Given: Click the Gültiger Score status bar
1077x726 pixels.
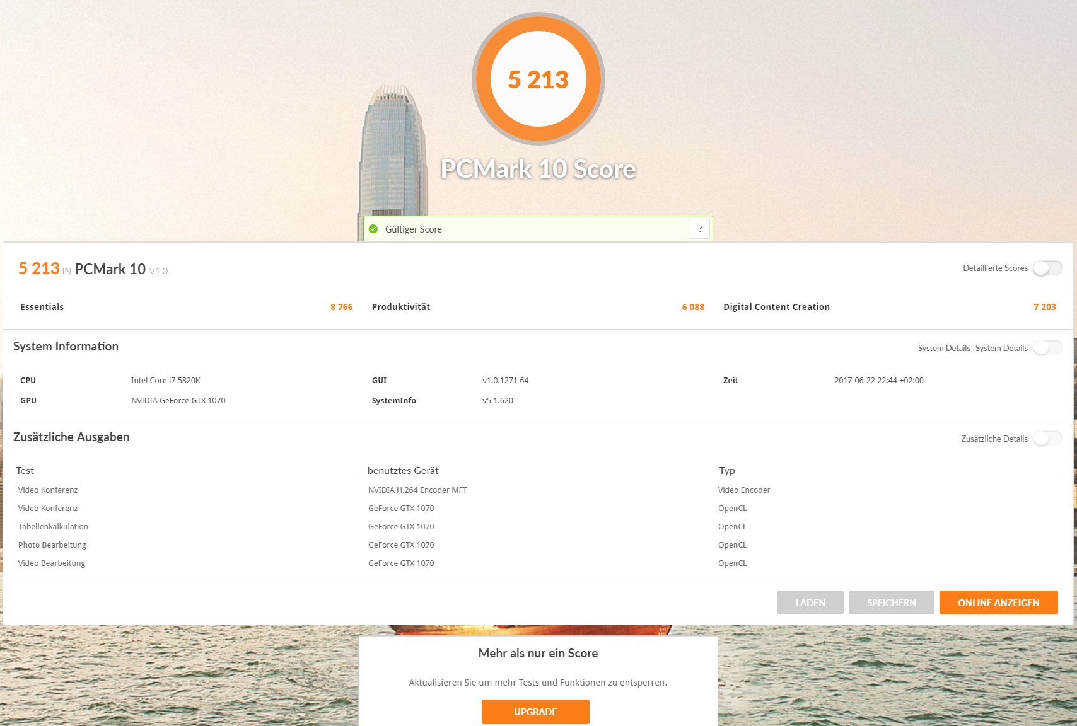Looking at the screenshot, I should point(538,229).
